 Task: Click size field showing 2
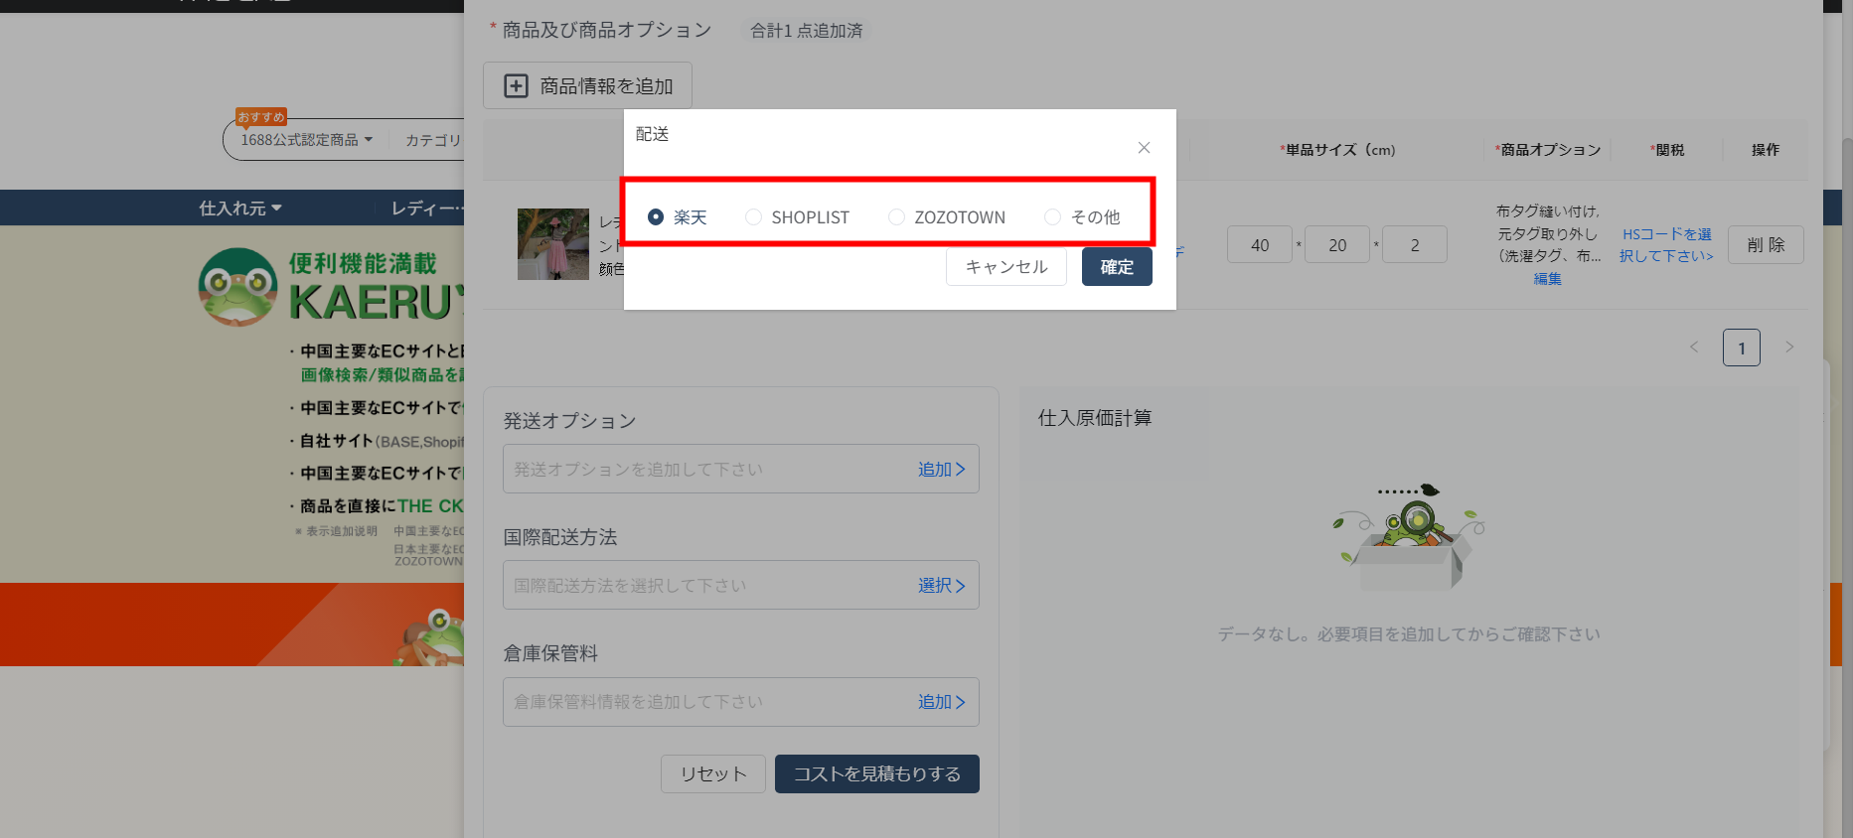[x=1415, y=244]
